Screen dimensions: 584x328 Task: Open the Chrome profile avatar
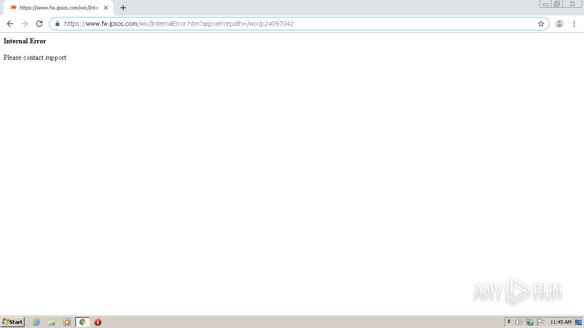pyautogui.click(x=559, y=24)
